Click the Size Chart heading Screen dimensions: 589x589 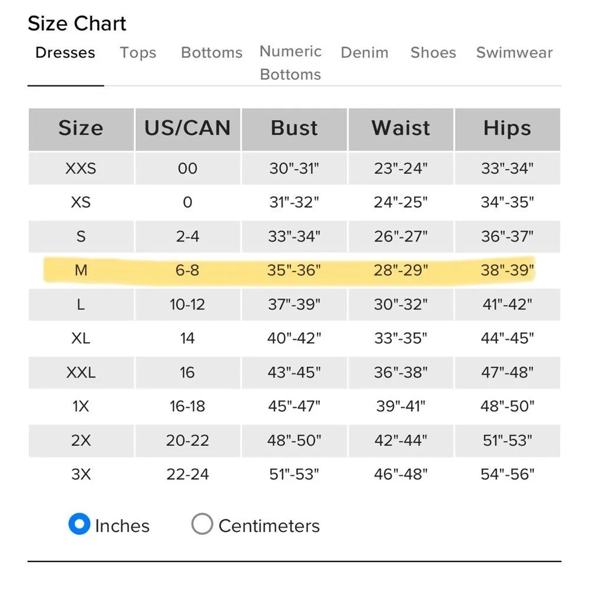click(x=77, y=24)
